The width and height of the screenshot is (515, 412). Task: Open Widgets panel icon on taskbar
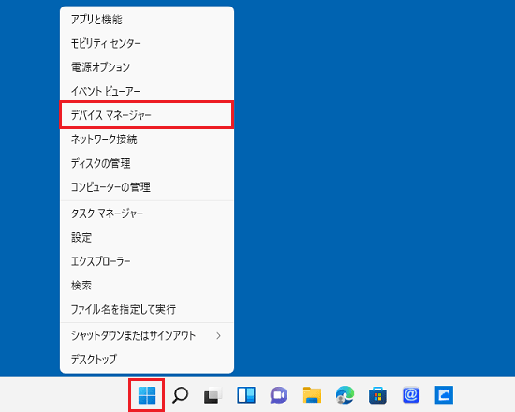coord(246,395)
